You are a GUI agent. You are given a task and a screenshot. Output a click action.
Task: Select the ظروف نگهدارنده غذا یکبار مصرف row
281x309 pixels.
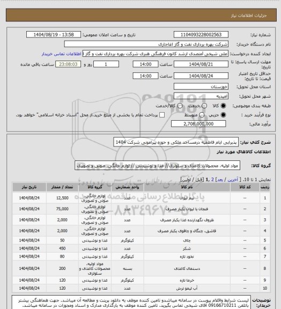tap(141, 220)
